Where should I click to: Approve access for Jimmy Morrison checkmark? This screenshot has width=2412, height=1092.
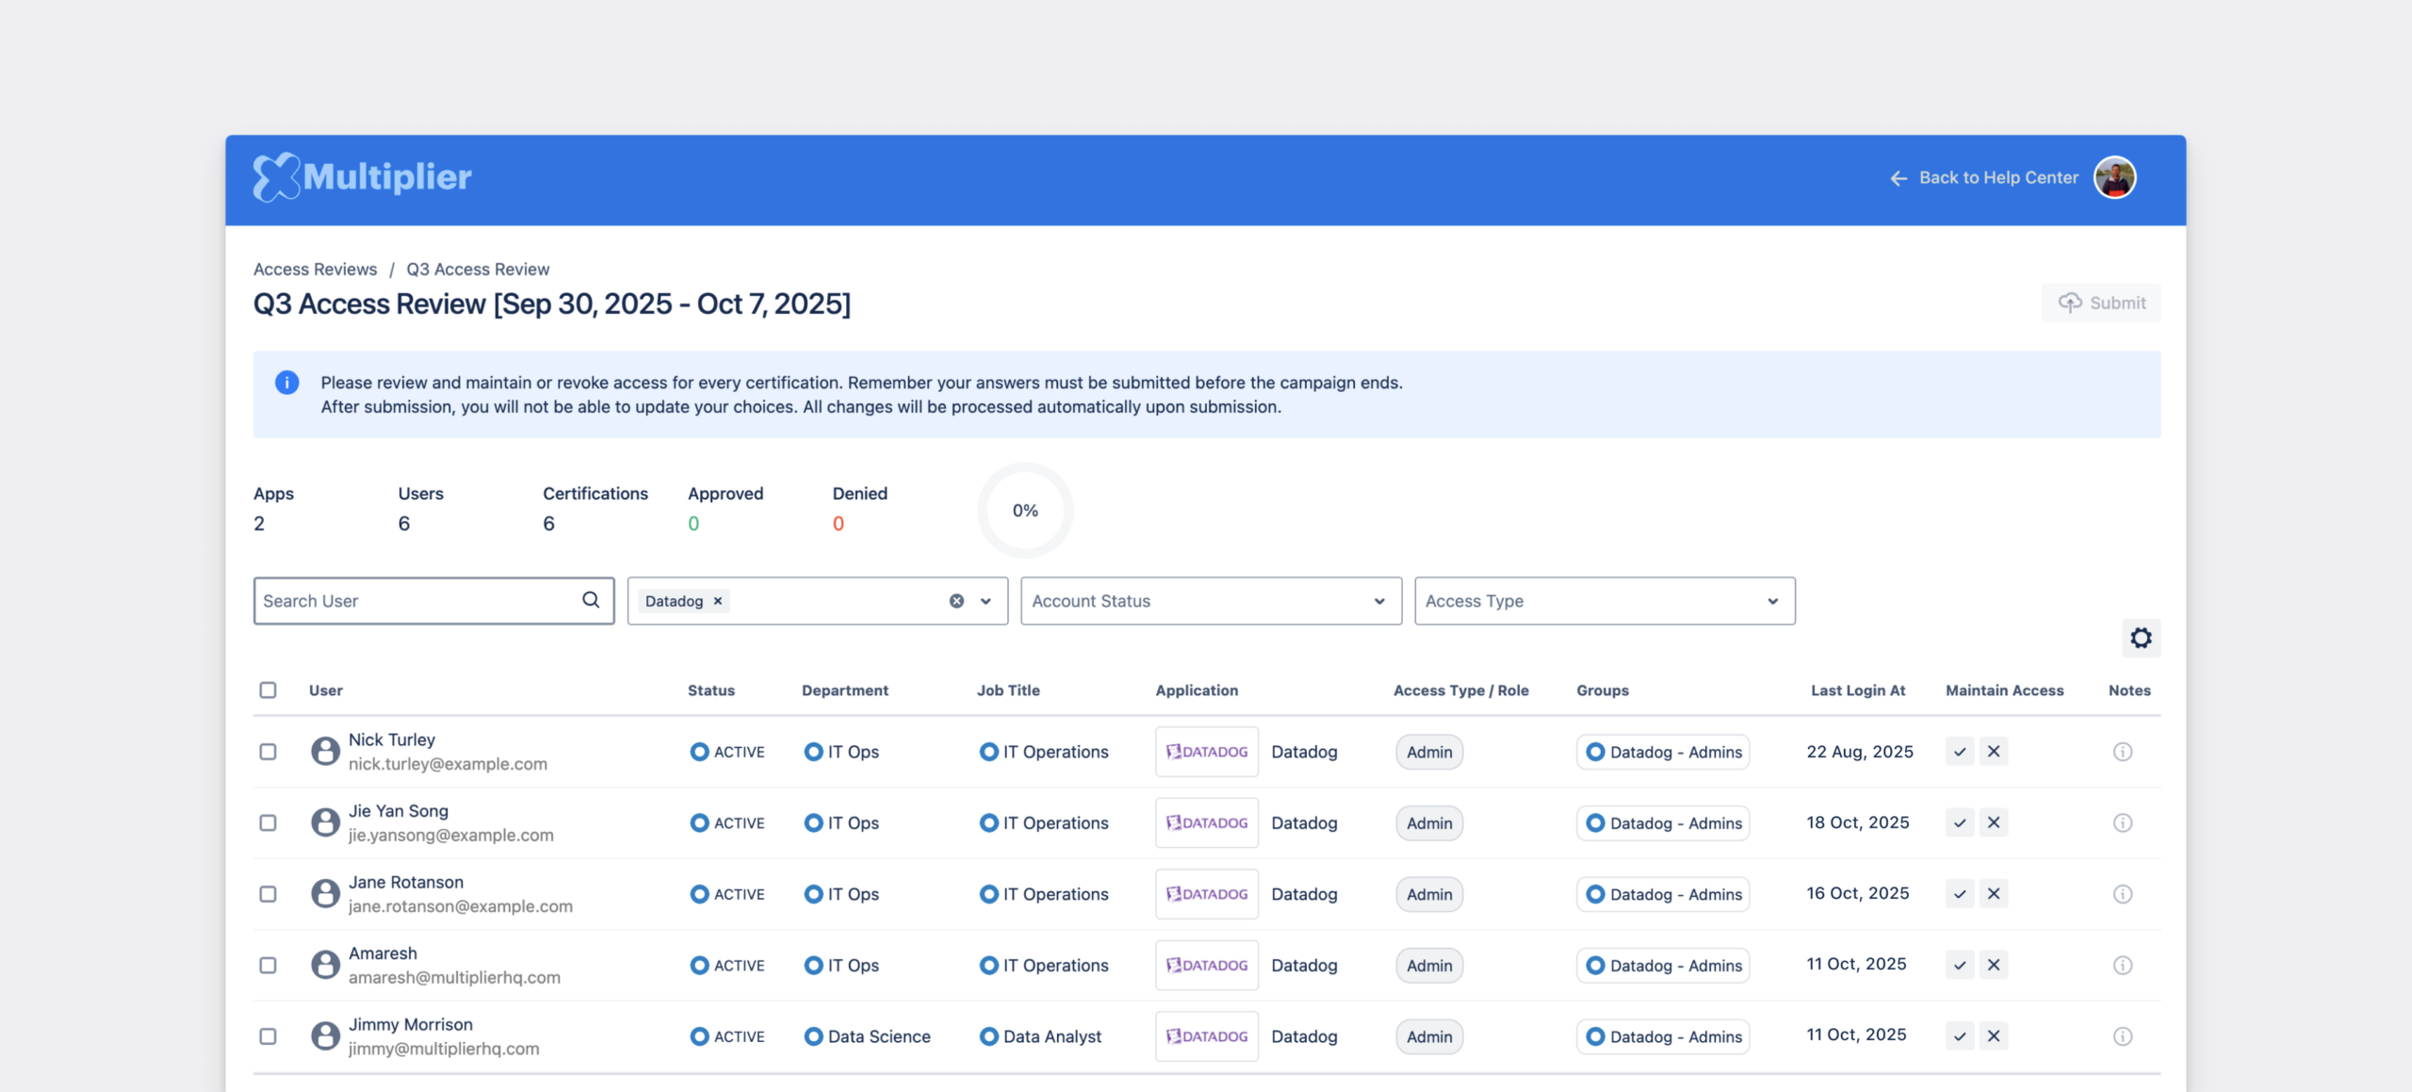click(x=1960, y=1036)
